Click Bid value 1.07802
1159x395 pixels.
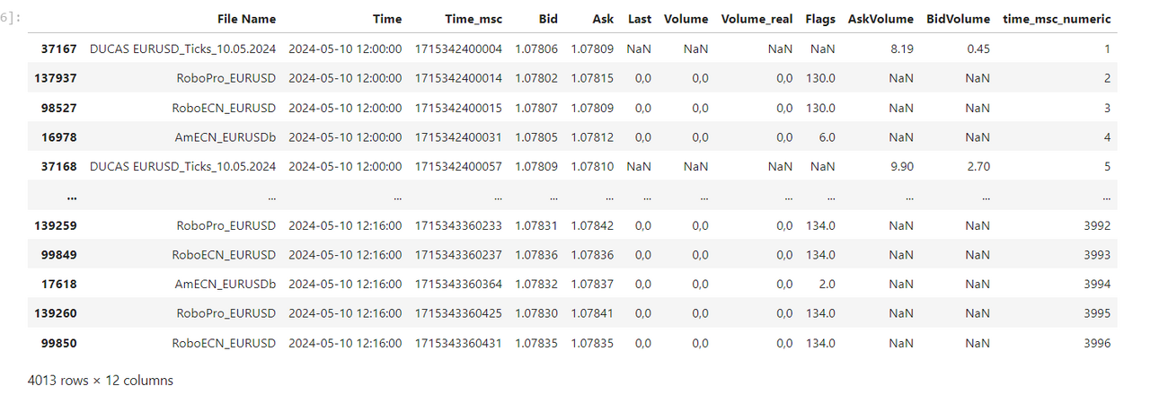pos(536,78)
